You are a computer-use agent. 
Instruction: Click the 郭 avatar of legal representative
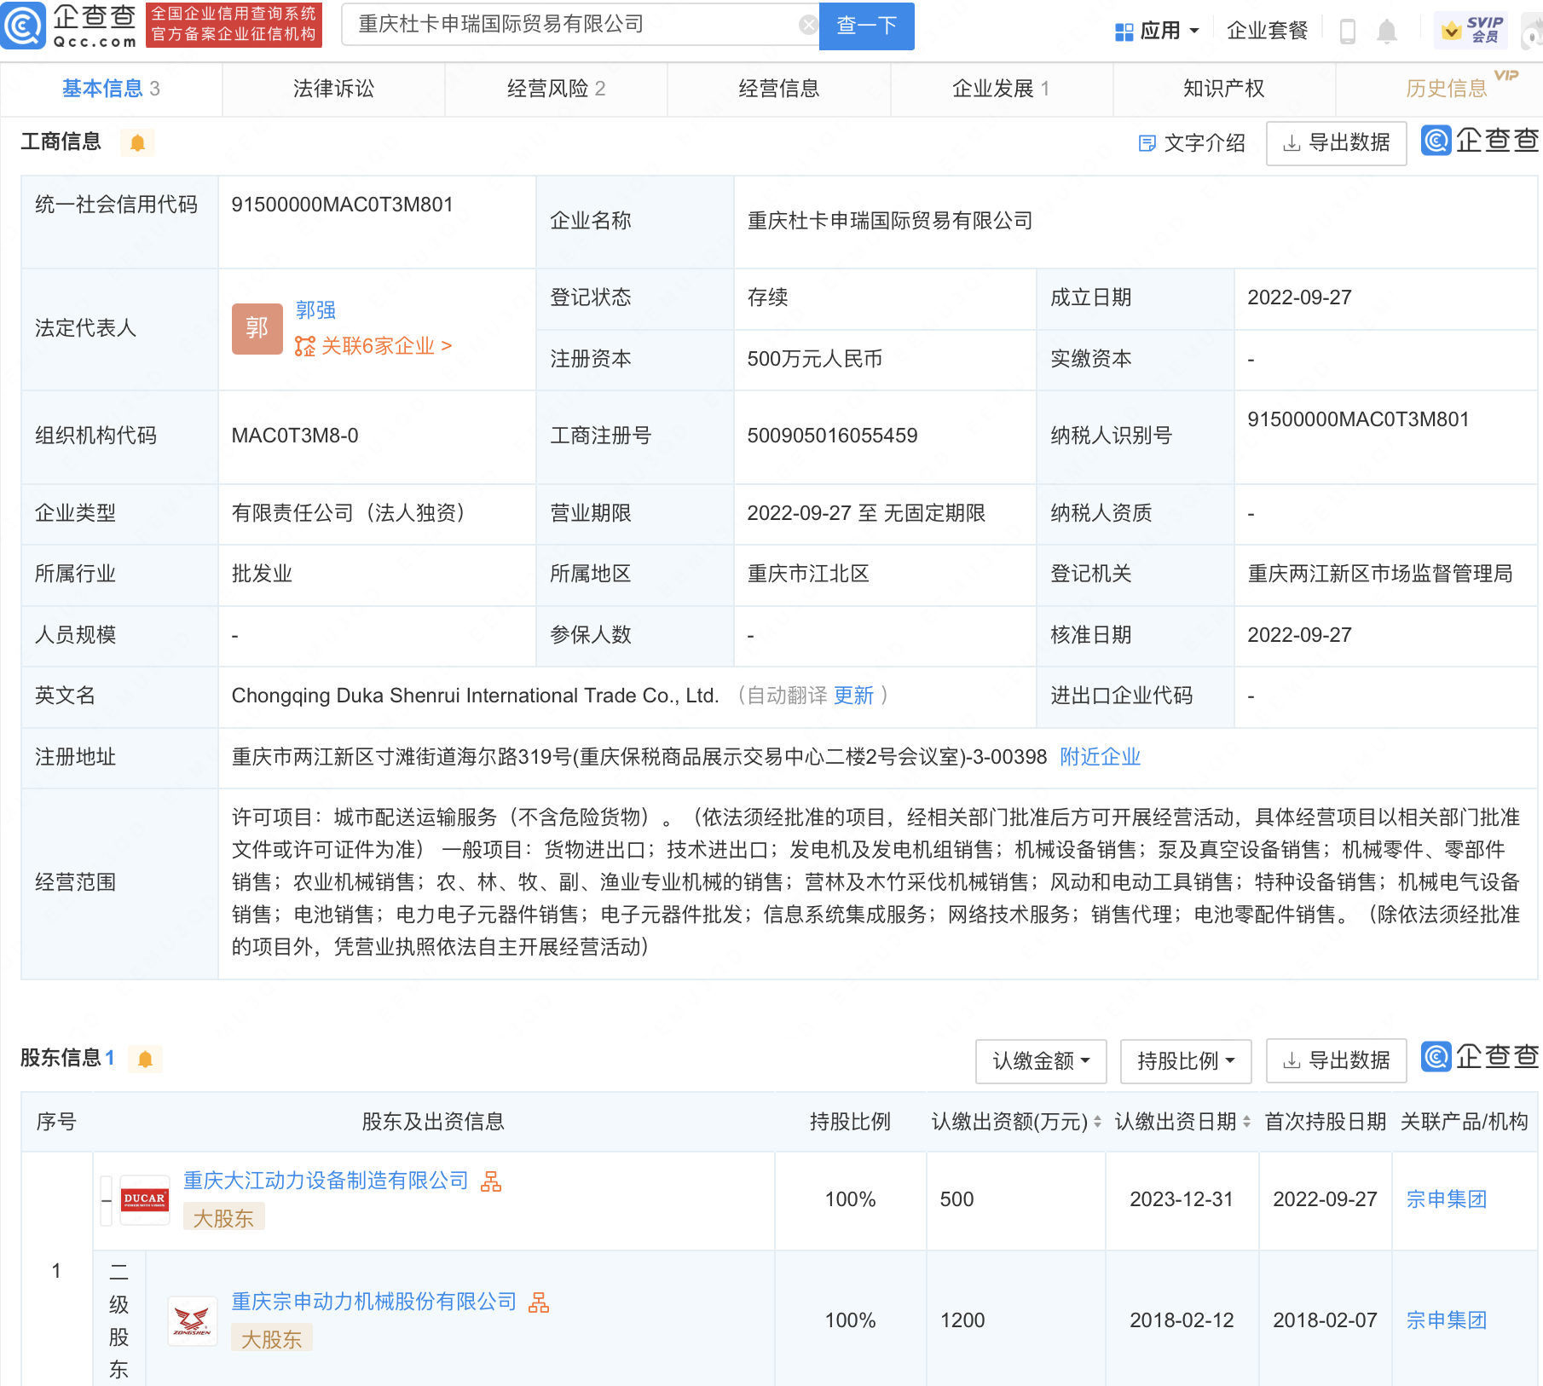click(x=257, y=328)
